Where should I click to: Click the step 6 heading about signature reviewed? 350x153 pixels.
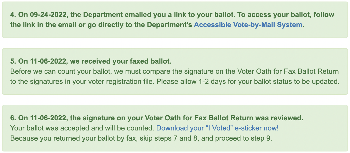click(x=157, y=118)
